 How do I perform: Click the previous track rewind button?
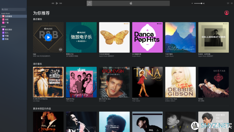[x=53, y=3]
